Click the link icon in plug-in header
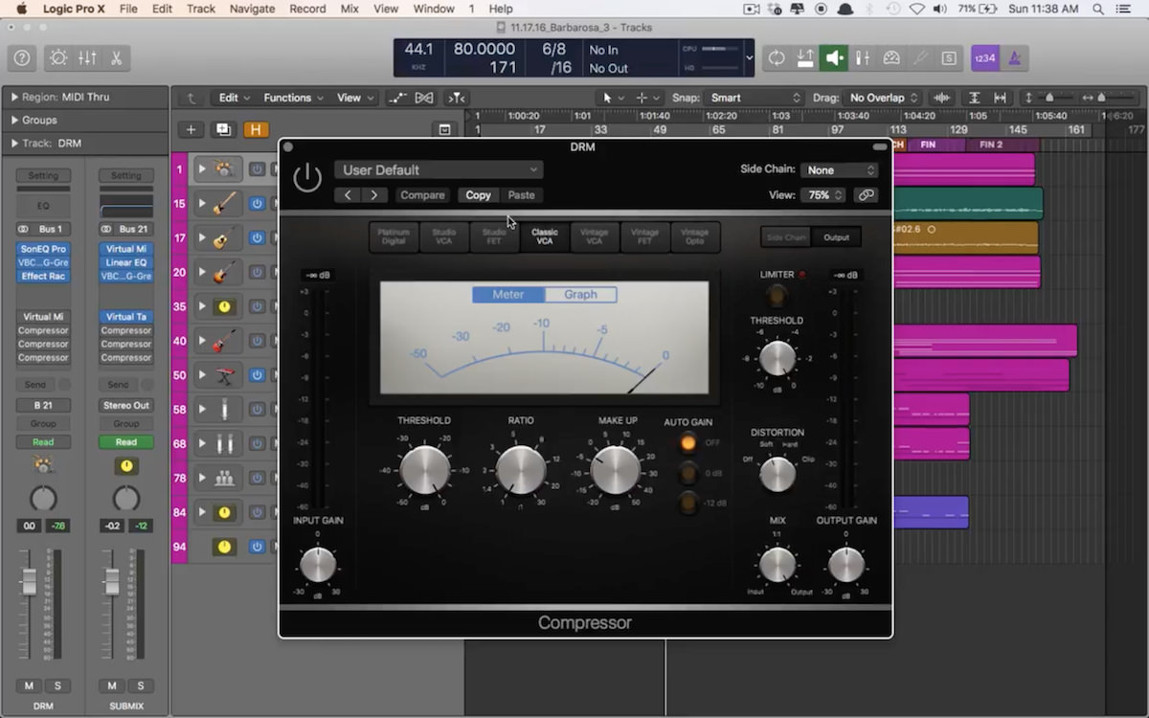 coord(866,194)
